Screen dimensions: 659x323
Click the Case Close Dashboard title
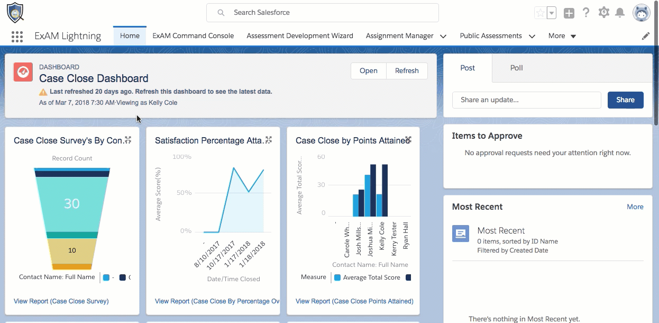(94, 79)
